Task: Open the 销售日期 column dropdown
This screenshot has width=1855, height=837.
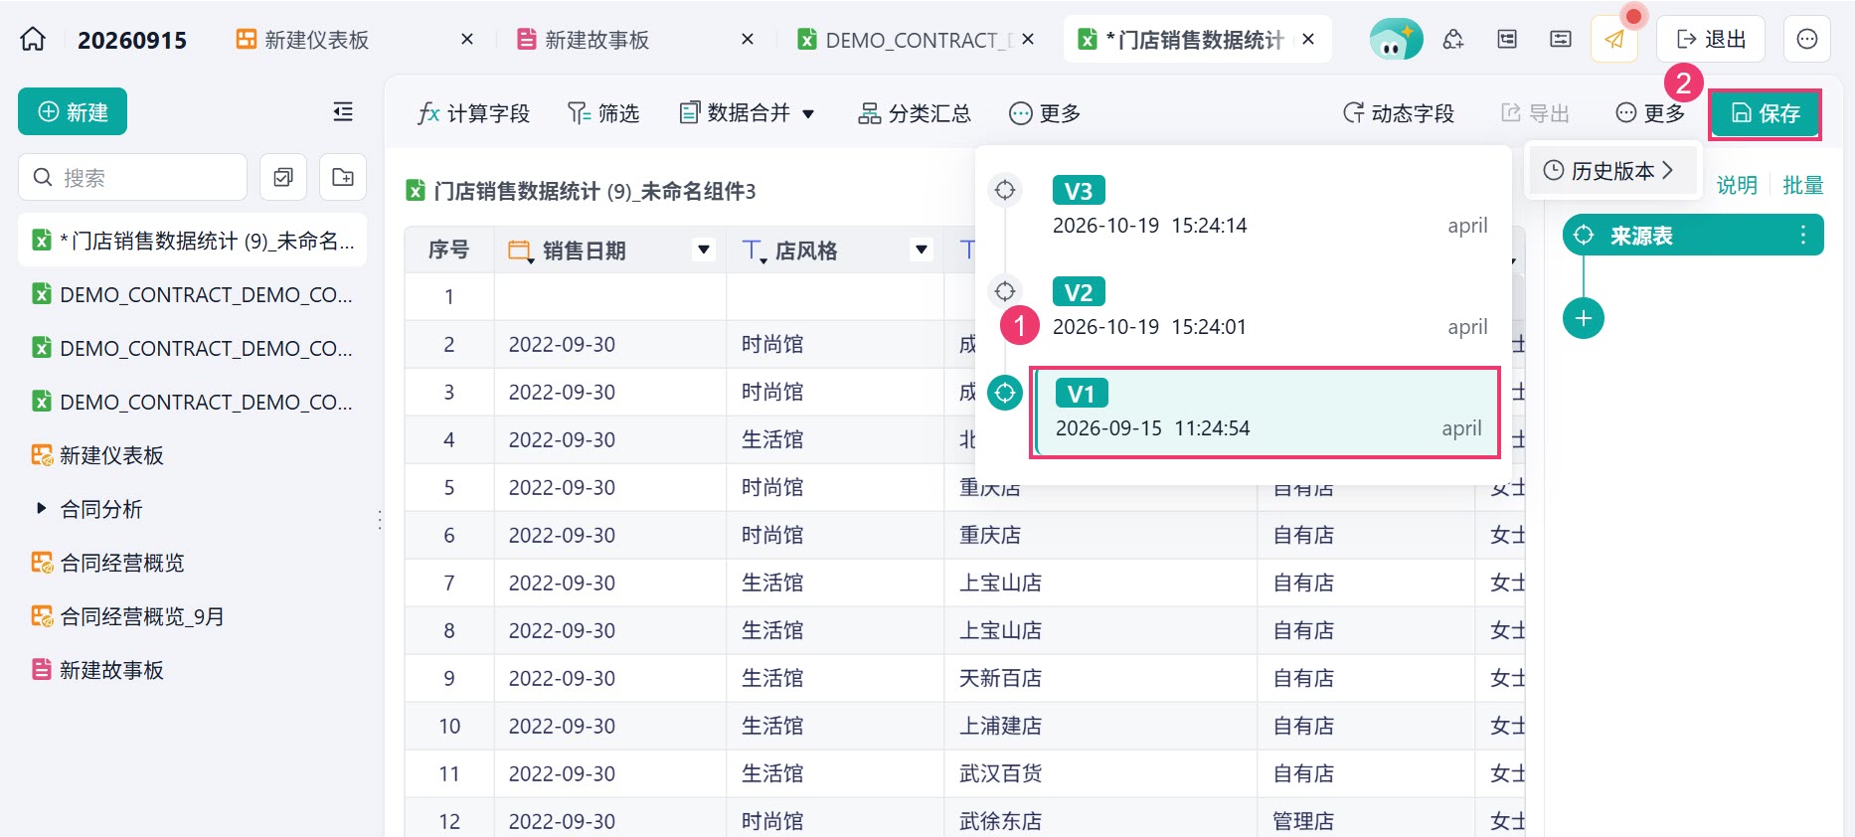Action: pos(704,250)
